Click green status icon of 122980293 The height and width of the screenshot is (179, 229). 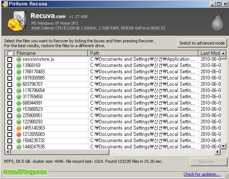pyautogui.click(x=19, y=122)
